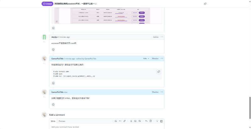Viewport: 251px width, 129px height.
Task: Select the Write tab
Action: (x=53, y=121)
